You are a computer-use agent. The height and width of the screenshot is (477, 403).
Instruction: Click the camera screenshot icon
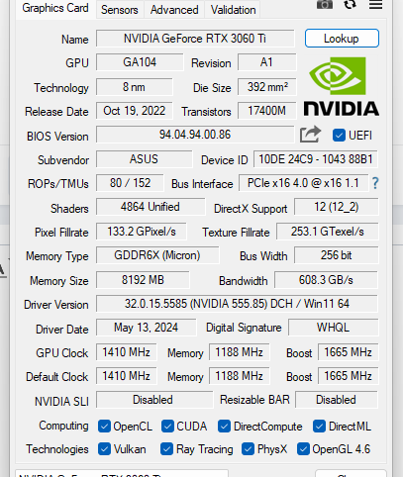[x=325, y=4]
